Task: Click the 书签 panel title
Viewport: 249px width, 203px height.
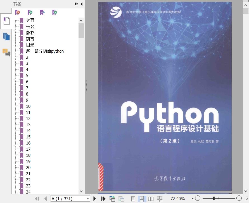Action: point(17,4)
